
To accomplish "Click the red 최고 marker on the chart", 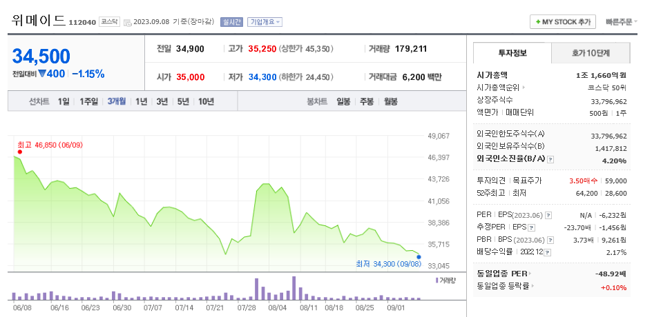I will click(x=19, y=152).
